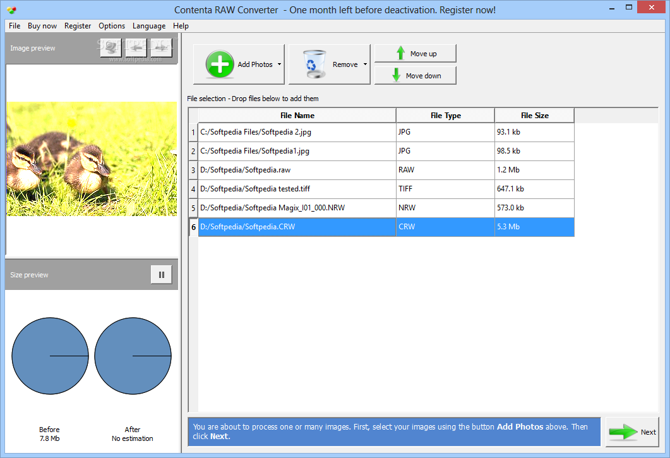Sort by the File Size column header
Image resolution: width=670 pixels, height=458 pixels.
[534, 116]
